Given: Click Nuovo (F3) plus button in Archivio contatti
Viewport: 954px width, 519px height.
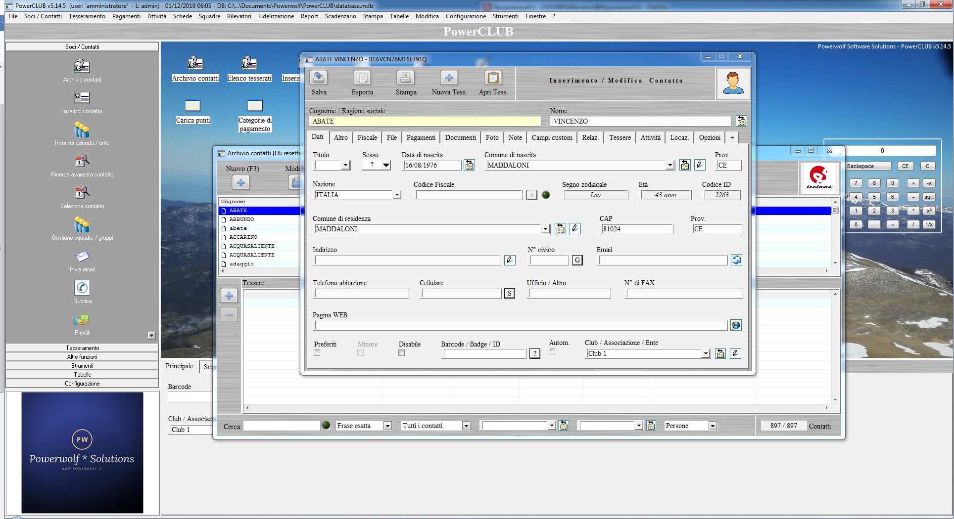Looking at the screenshot, I should click(241, 182).
